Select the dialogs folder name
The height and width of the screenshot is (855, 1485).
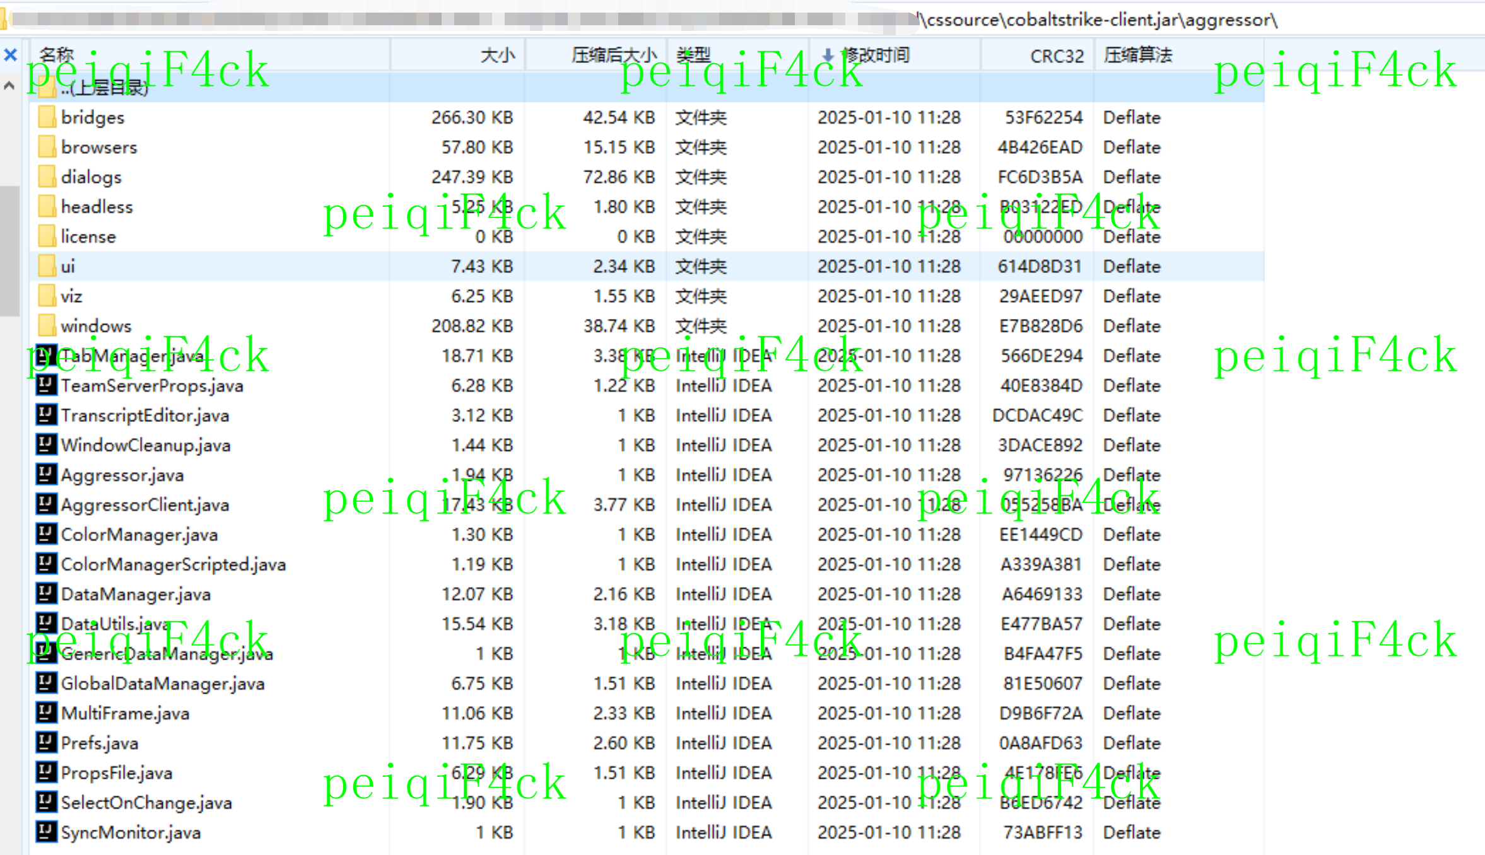pos(91,177)
